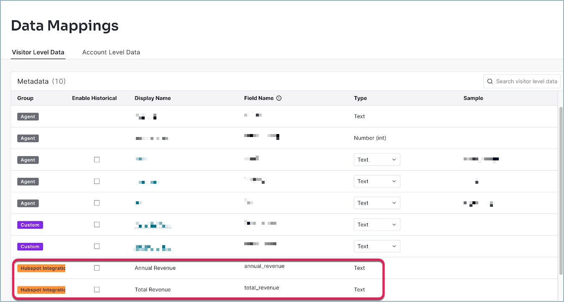564x302 pixels.
Task: Click the search magnifier icon
Action: point(490,81)
